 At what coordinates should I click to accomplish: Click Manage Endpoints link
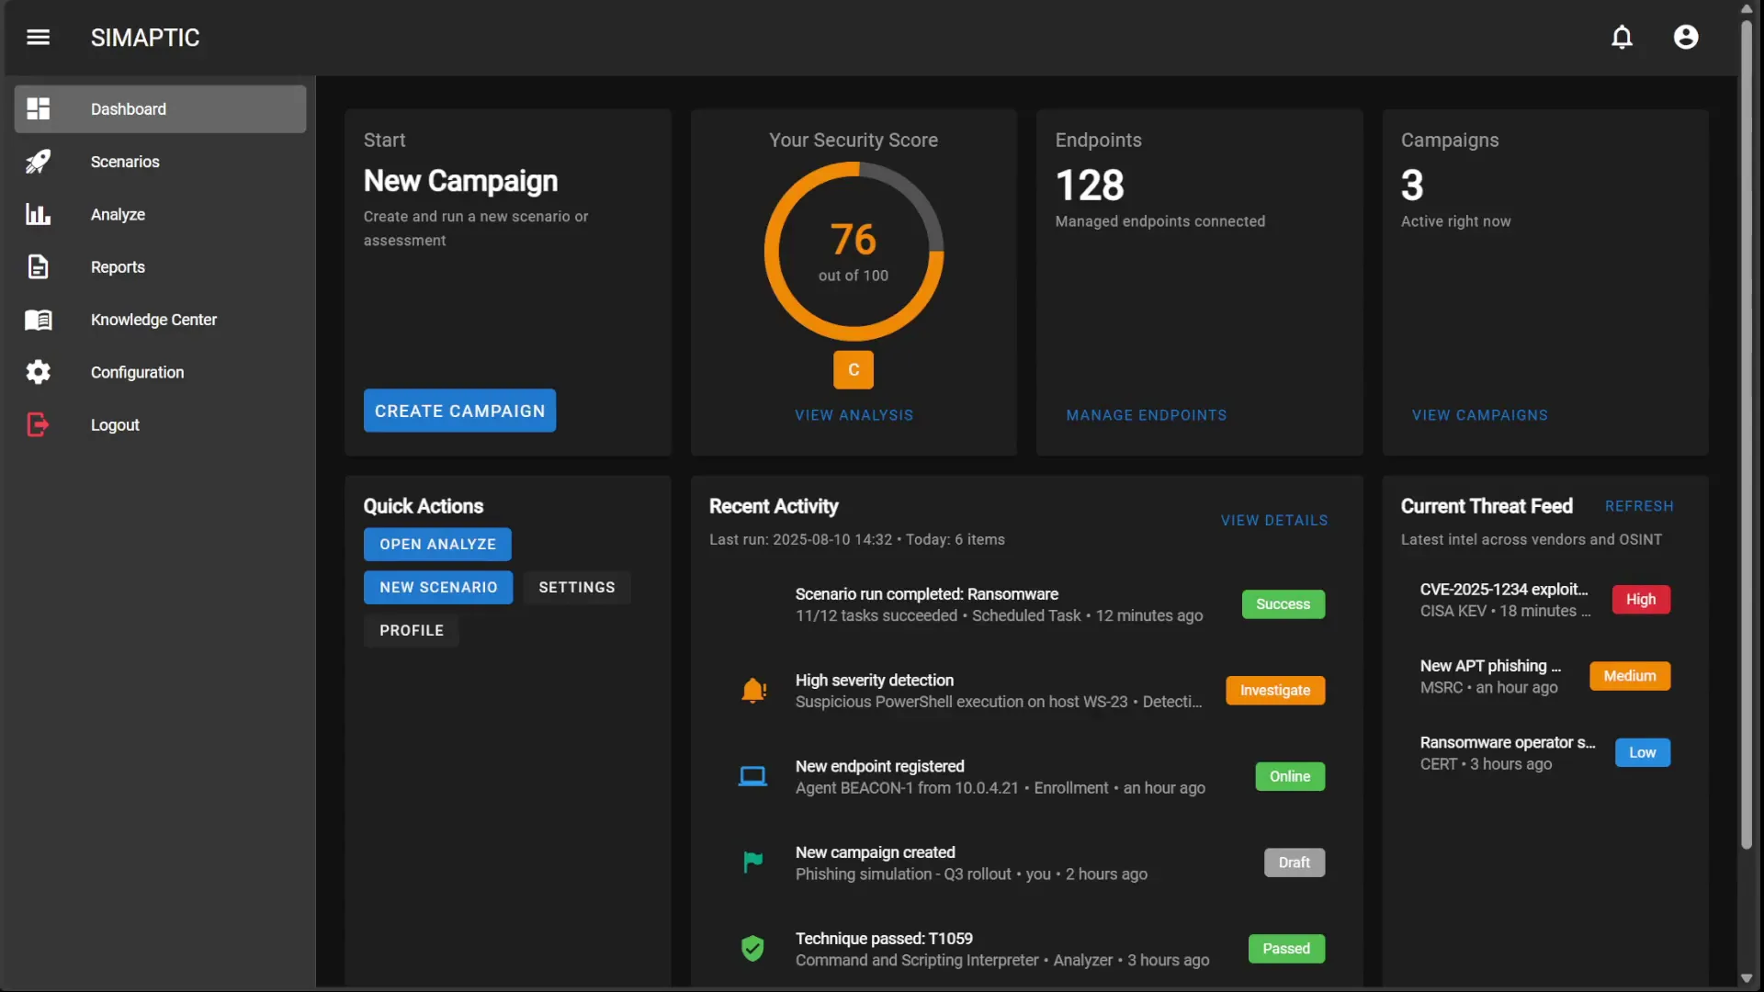pyautogui.click(x=1146, y=415)
